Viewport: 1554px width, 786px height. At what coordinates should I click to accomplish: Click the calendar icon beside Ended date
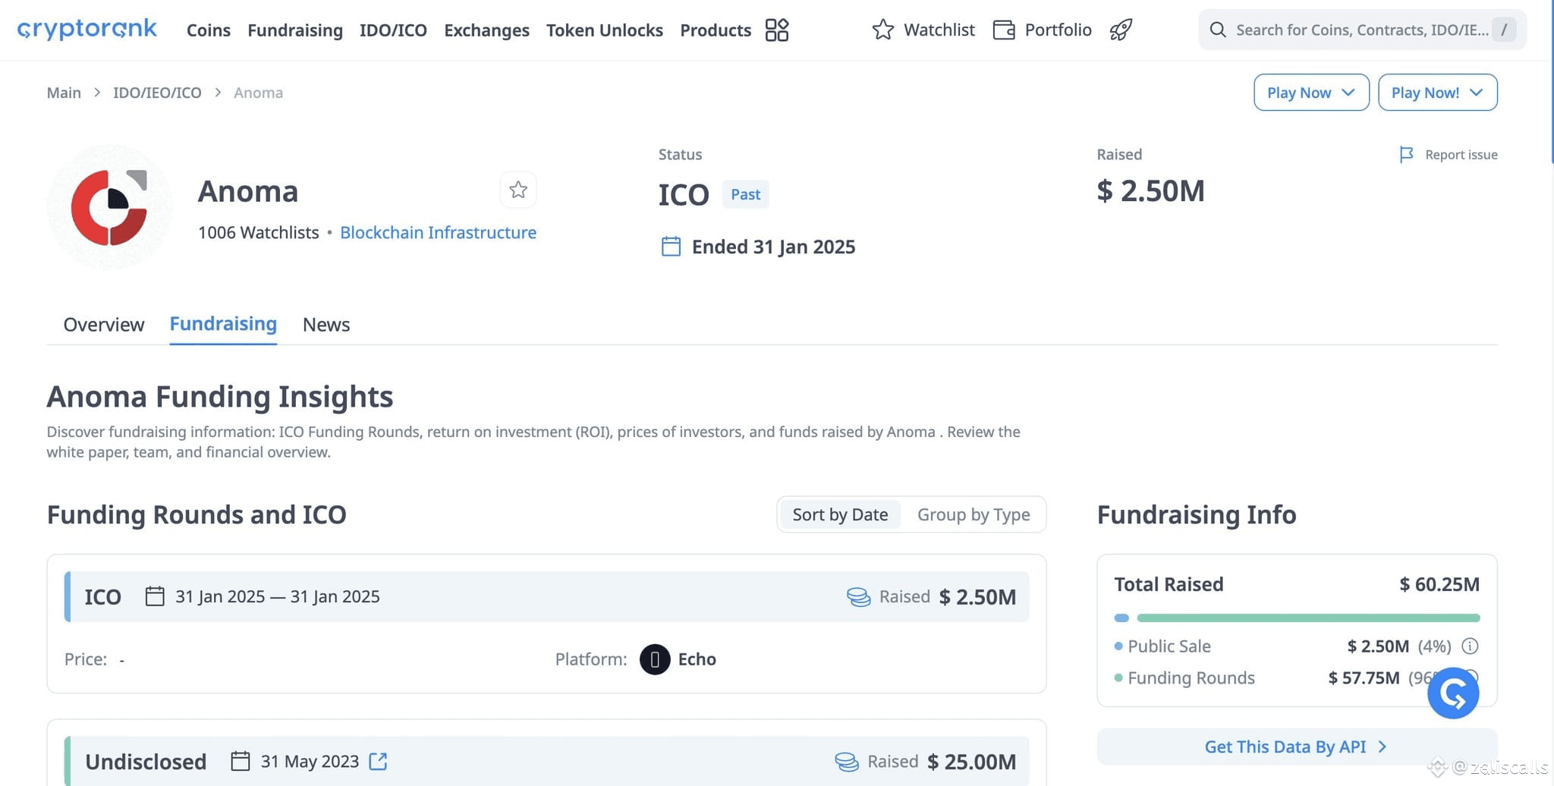coord(671,247)
